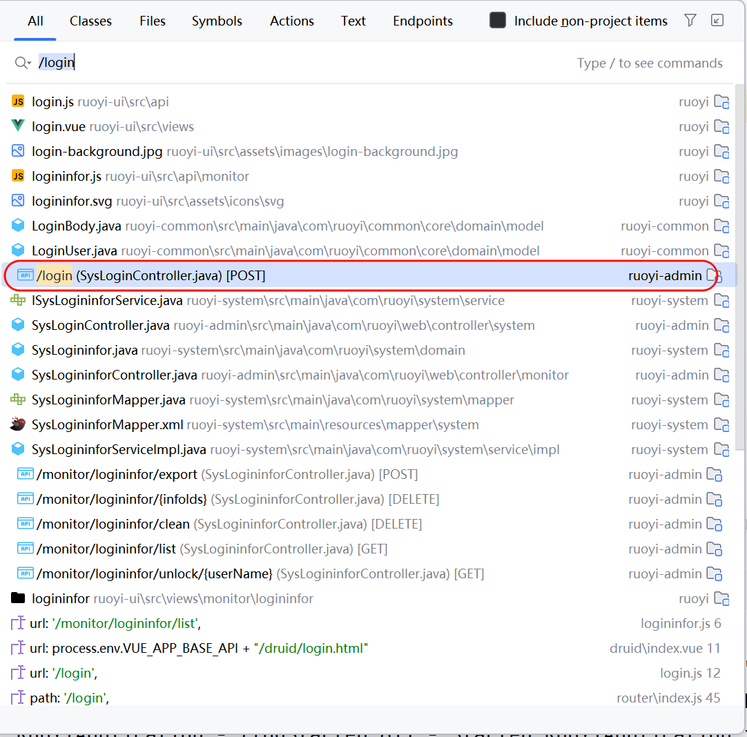Click the login-background.jpg image file icon
The height and width of the screenshot is (737, 747).
pyautogui.click(x=18, y=151)
